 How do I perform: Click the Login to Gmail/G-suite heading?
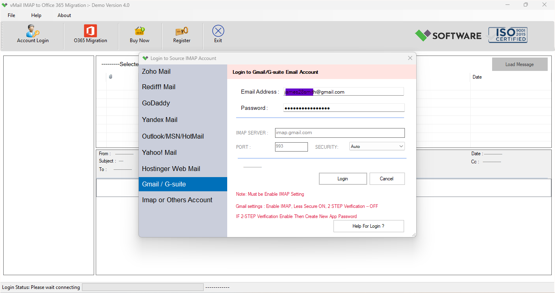click(275, 72)
